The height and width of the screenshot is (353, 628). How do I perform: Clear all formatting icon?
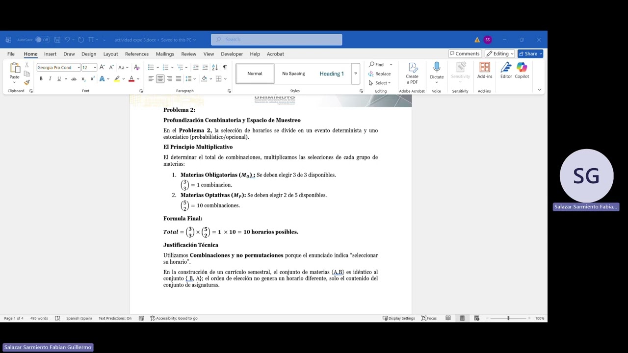pos(137,67)
